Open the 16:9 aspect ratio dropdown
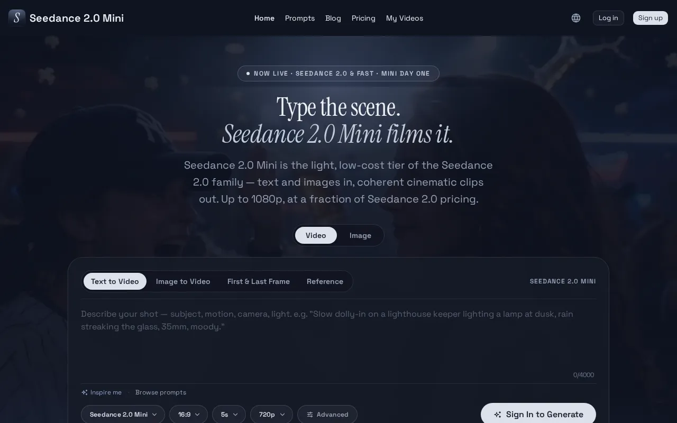Screen dimensions: 677x423 [188, 415]
